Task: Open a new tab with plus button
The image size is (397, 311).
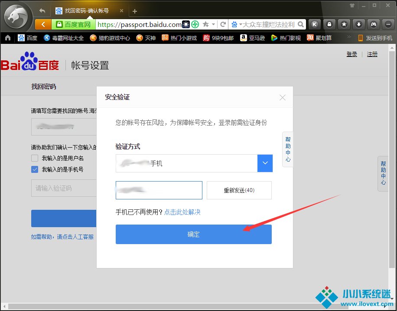Action: [x=135, y=11]
